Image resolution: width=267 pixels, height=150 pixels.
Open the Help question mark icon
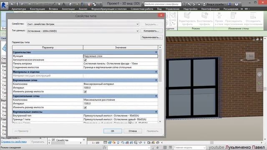(x=237, y=4)
